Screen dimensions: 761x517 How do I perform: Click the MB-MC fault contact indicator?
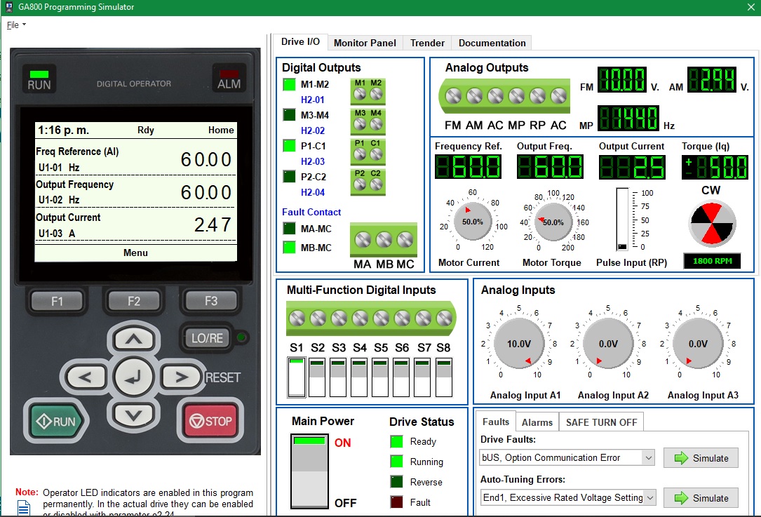pyautogui.click(x=289, y=247)
